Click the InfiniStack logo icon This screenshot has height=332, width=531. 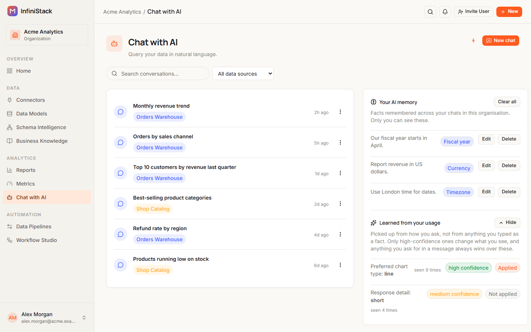click(13, 11)
